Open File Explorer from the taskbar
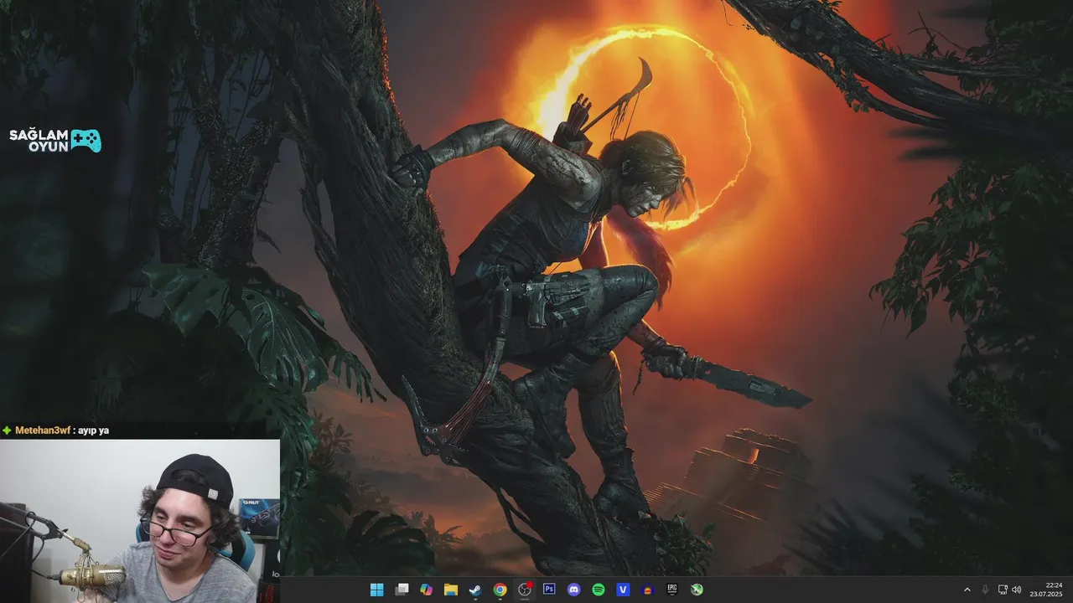Image resolution: width=1073 pixels, height=603 pixels. click(x=450, y=590)
